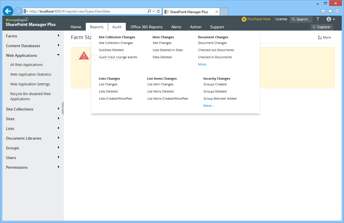Open the Support tab
This screenshot has width=344, height=223.
217,27
